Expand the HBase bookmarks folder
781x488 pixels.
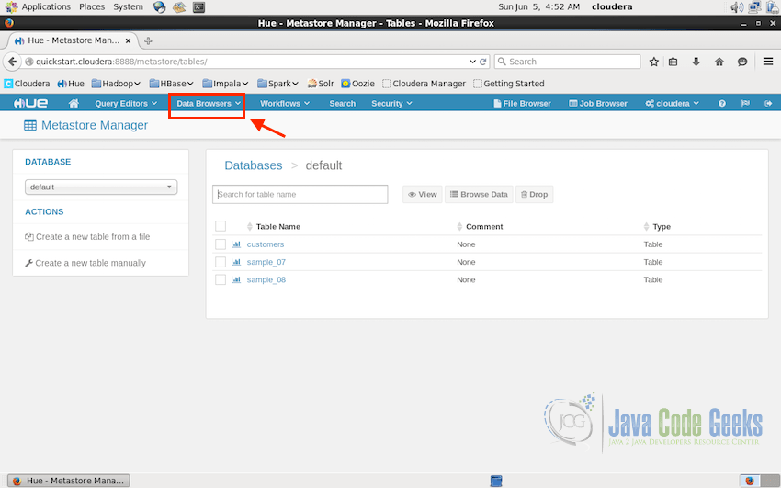click(x=171, y=84)
